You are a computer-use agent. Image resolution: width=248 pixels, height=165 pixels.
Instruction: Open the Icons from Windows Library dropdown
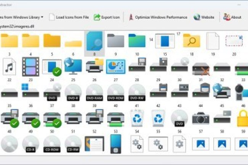pyautogui.click(x=23, y=17)
